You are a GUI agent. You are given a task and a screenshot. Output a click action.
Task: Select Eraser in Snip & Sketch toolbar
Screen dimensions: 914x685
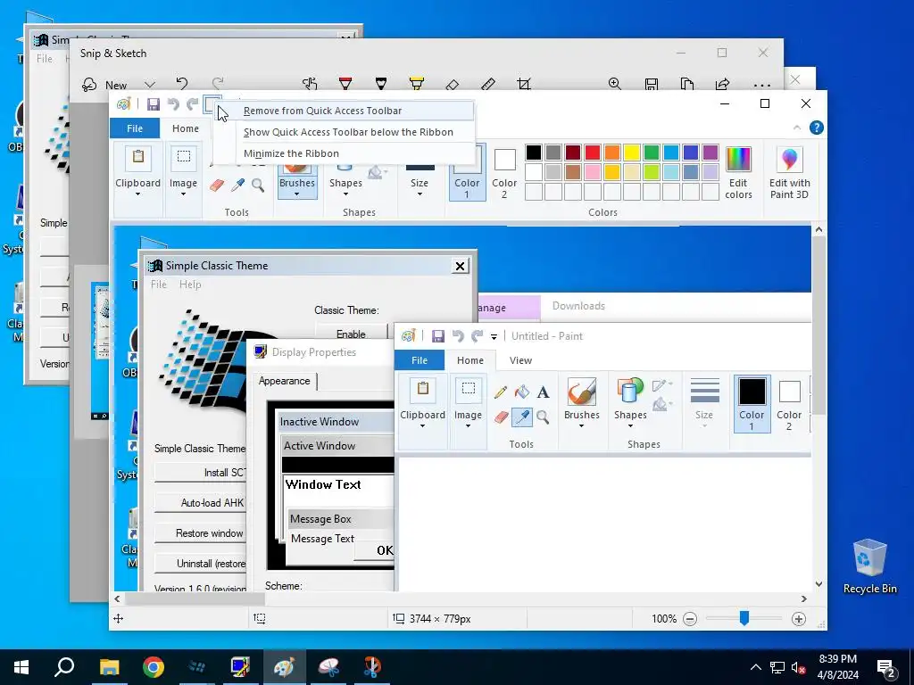[x=453, y=85]
